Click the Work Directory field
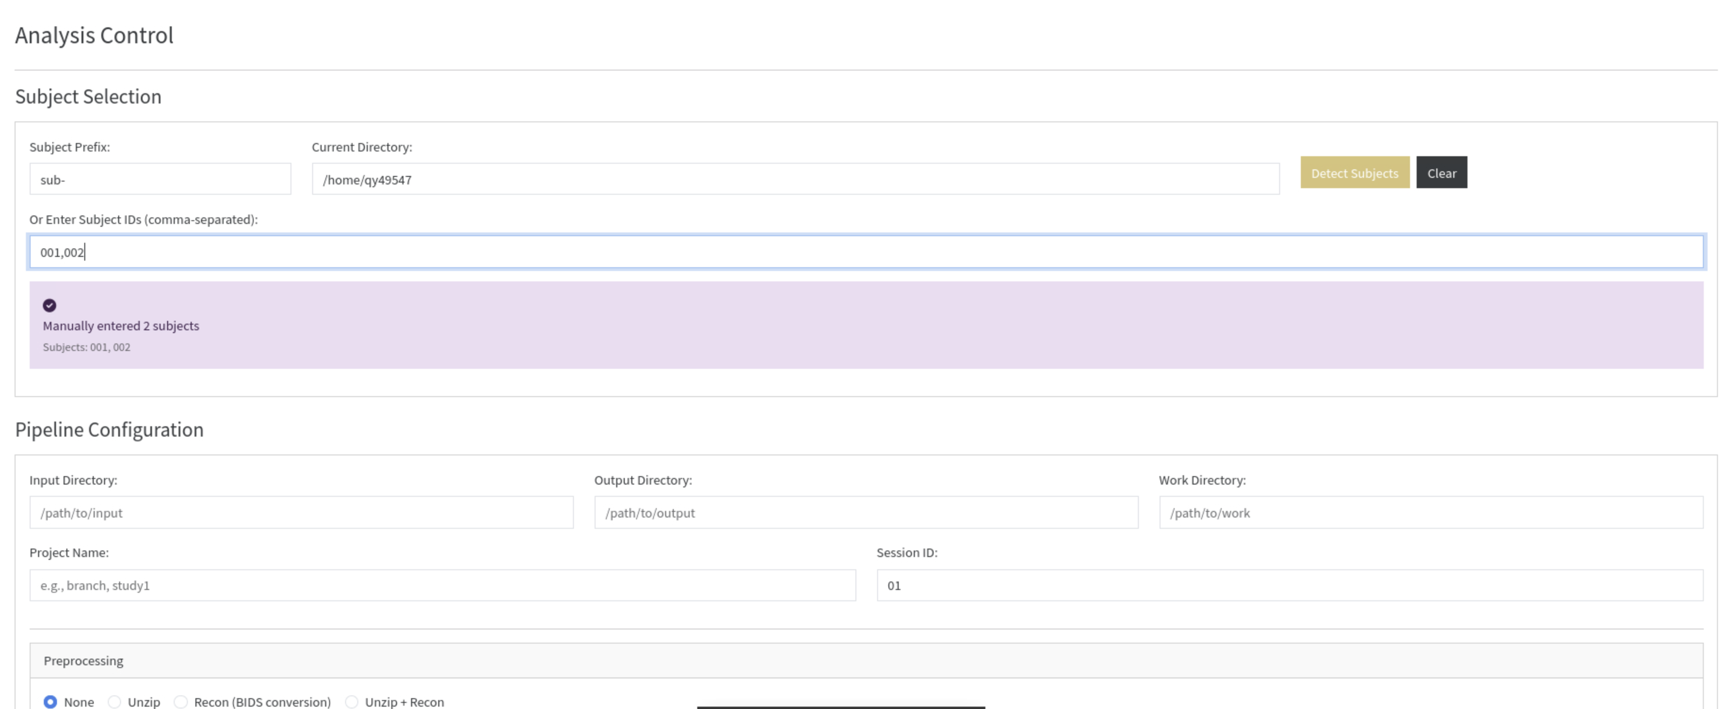 [x=1431, y=513]
